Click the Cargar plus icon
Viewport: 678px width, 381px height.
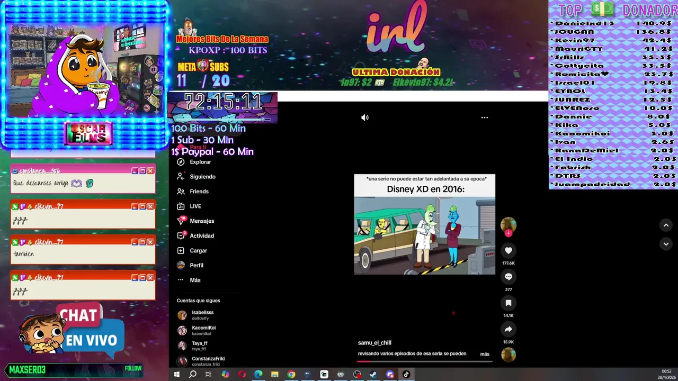181,251
